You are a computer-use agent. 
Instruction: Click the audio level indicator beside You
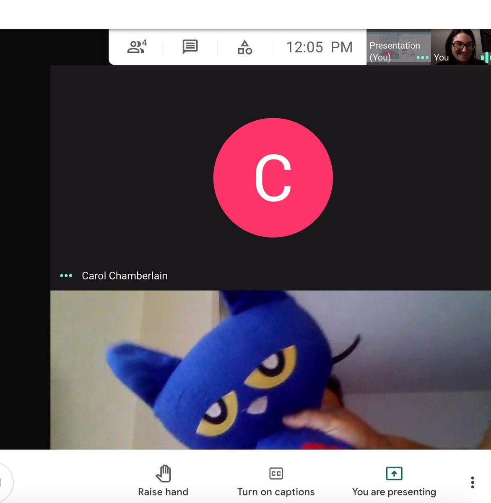(485, 57)
